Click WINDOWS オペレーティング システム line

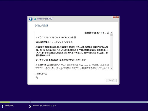(x=54, y=42)
